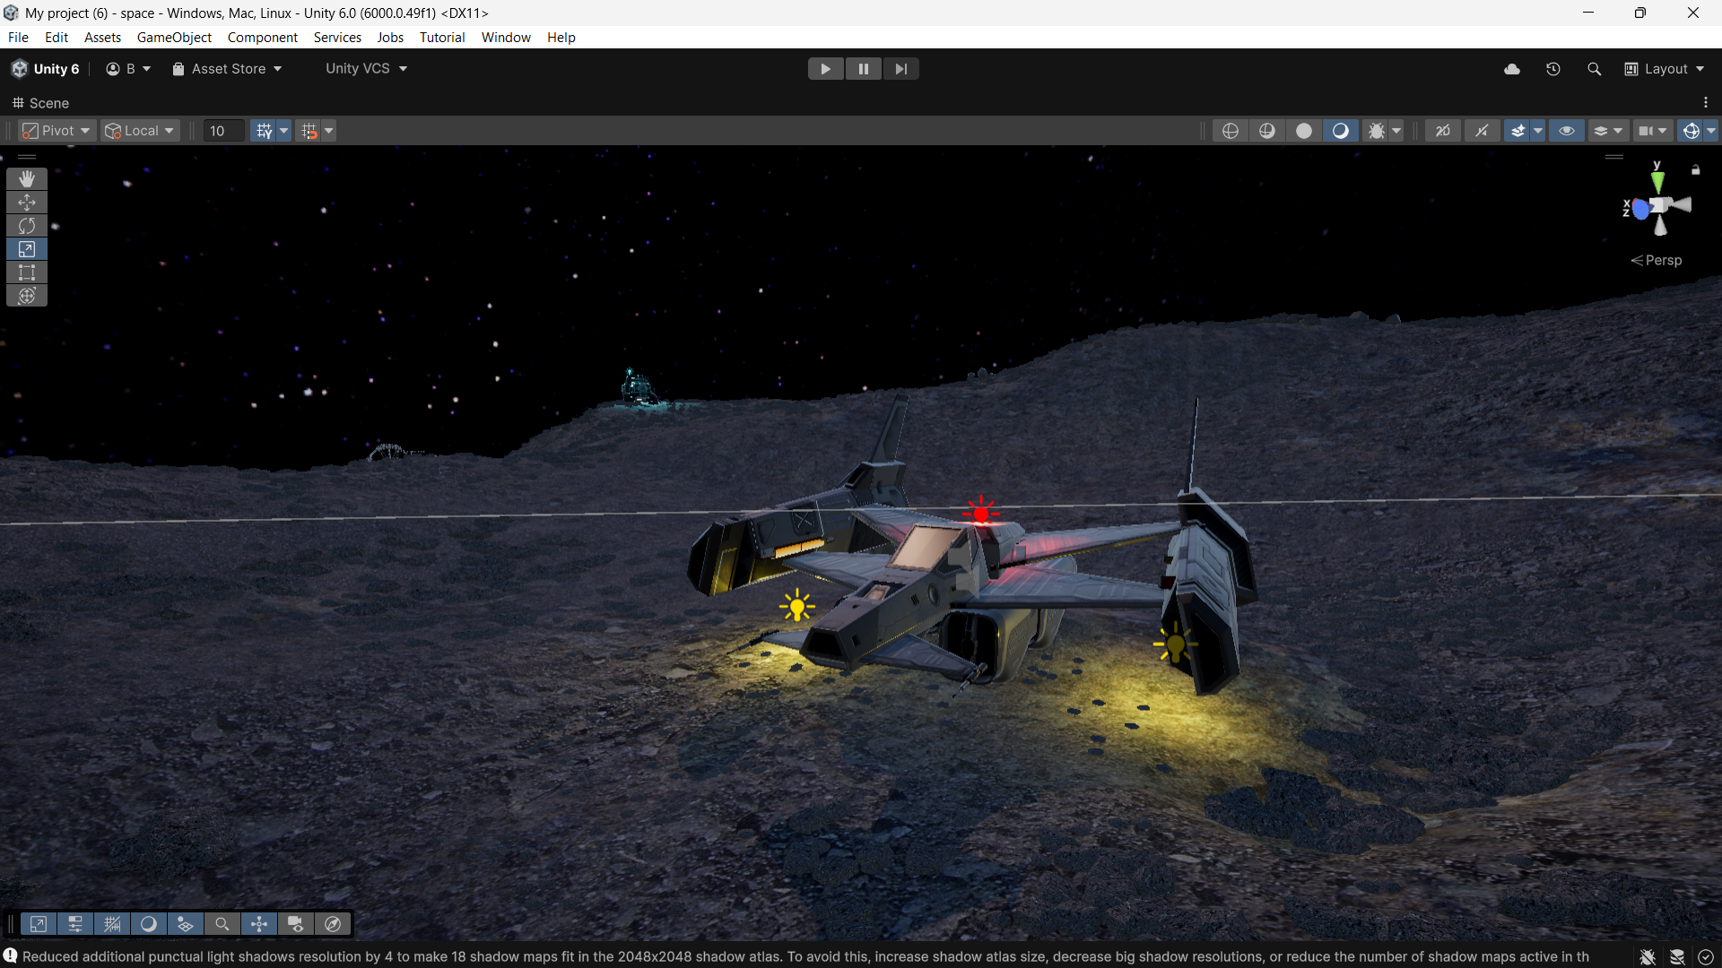Open the Scene view kebab options menu
The image size is (1722, 968).
point(1706,103)
